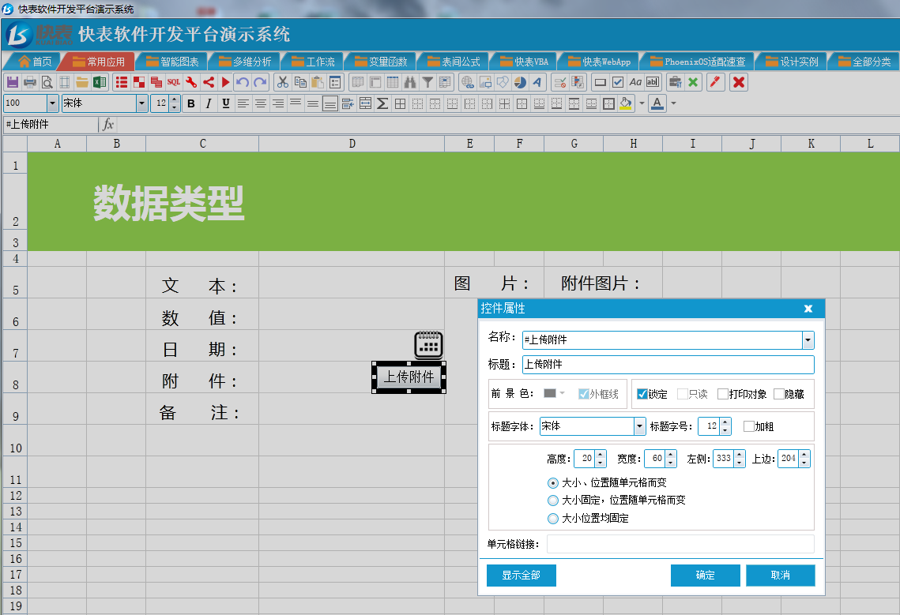
Task: Click the 上传附件 button on sheet
Action: pos(409,377)
